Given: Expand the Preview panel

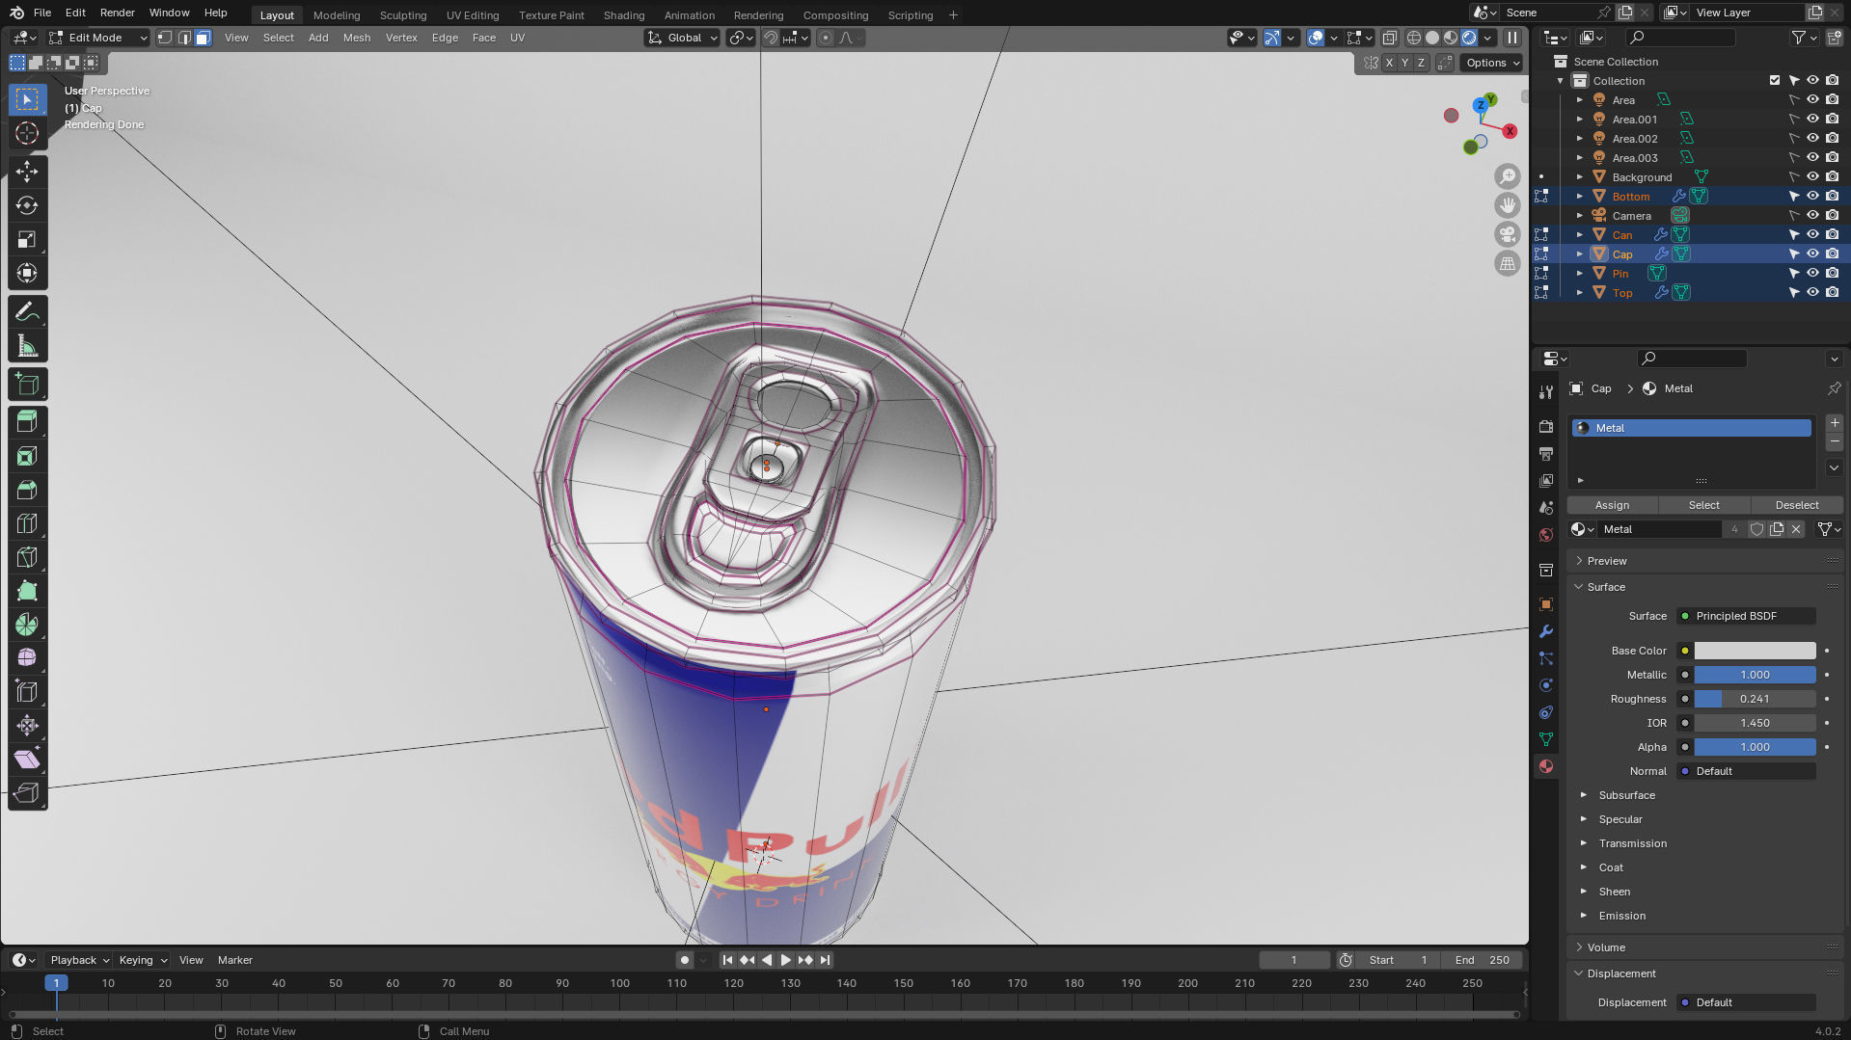Looking at the screenshot, I should pyautogui.click(x=1607, y=561).
